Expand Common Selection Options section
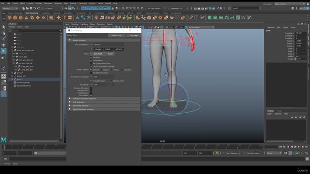 click(x=69, y=99)
